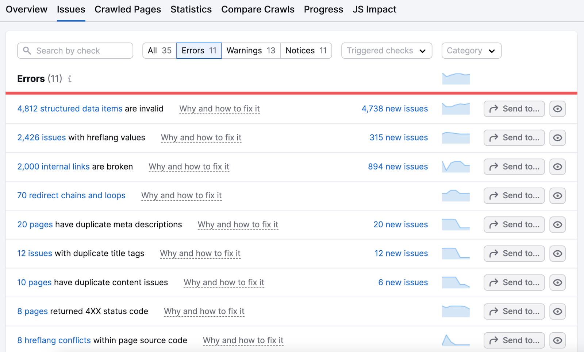
Task: Click Send to for duplicate content issues
Action: [x=514, y=282]
